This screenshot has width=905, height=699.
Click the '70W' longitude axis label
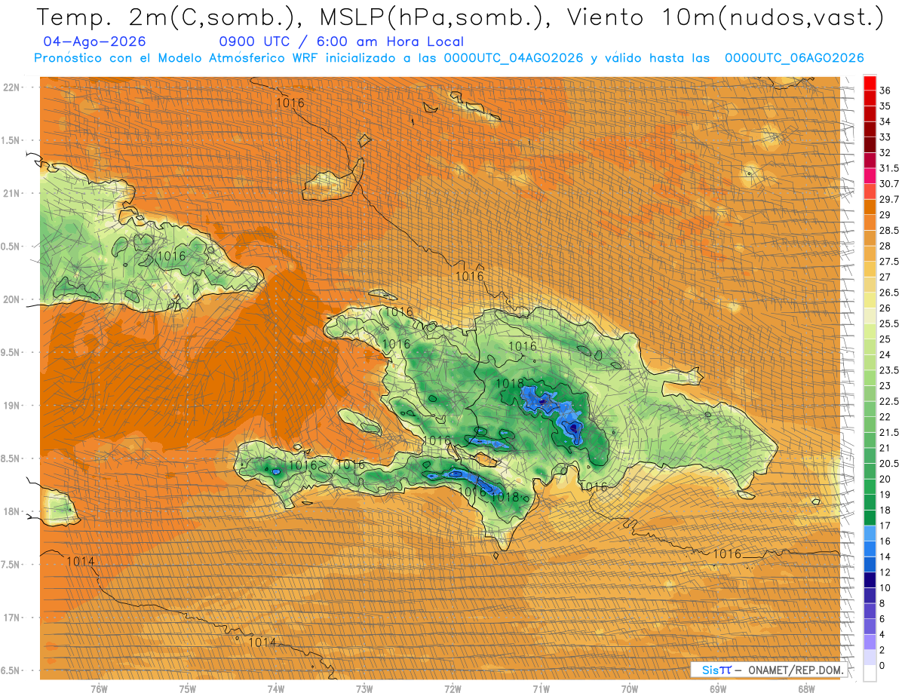(629, 689)
